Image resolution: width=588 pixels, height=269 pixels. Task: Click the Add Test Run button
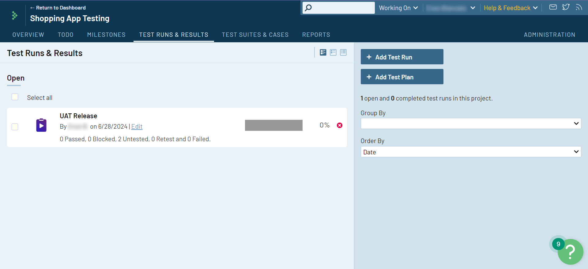pyautogui.click(x=402, y=57)
